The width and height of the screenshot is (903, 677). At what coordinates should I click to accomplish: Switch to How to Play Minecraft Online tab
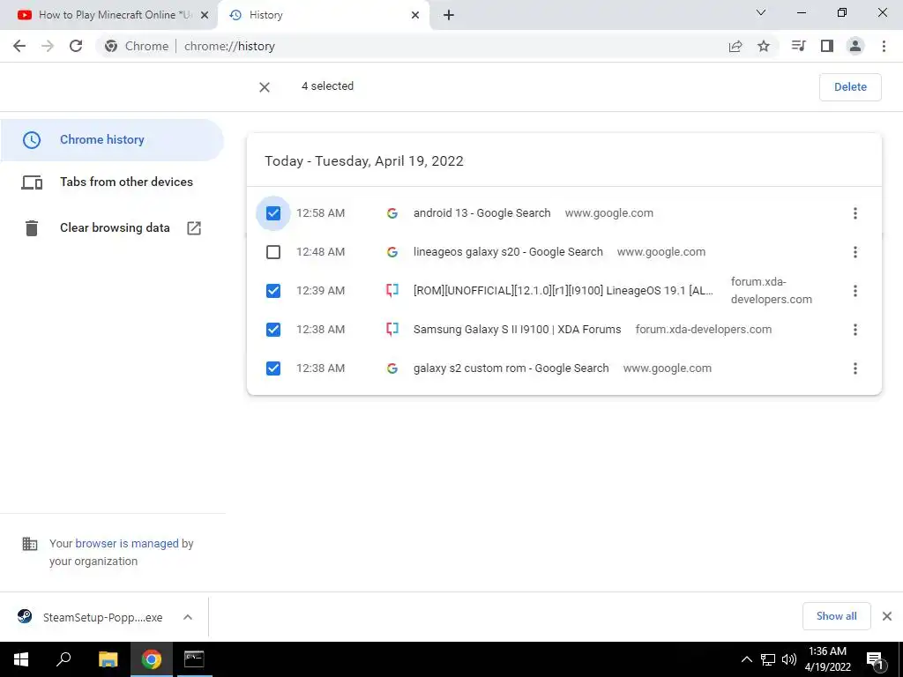[109, 15]
